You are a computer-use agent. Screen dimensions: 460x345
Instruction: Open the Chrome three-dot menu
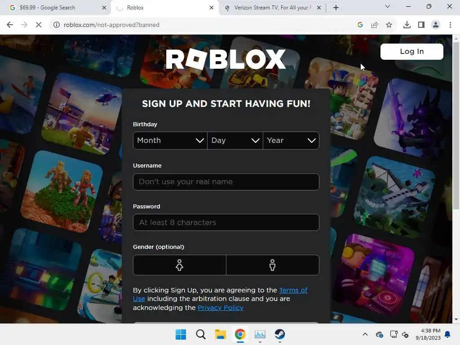click(x=450, y=25)
